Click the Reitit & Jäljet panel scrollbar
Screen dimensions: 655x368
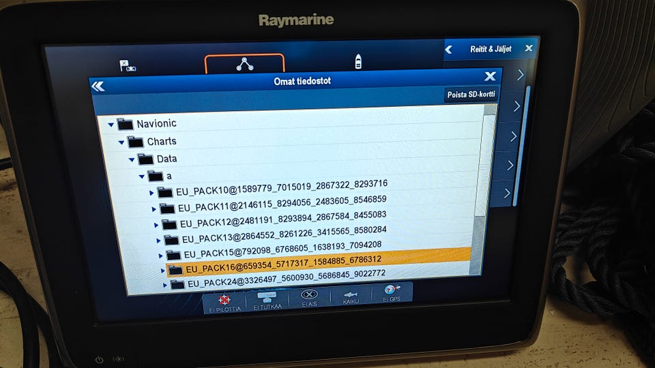pyautogui.click(x=521, y=146)
